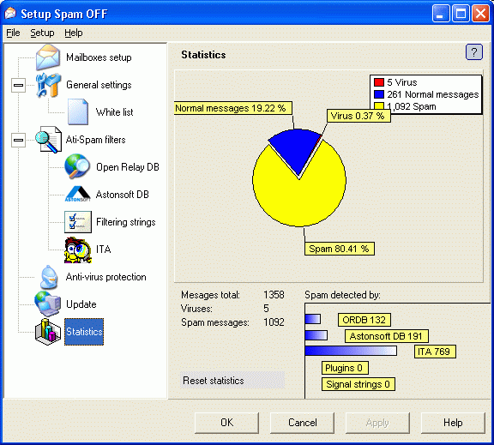Open the ITA detective icon
Image resolution: width=494 pixels, height=445 pixels.
[x=78, y=250]
